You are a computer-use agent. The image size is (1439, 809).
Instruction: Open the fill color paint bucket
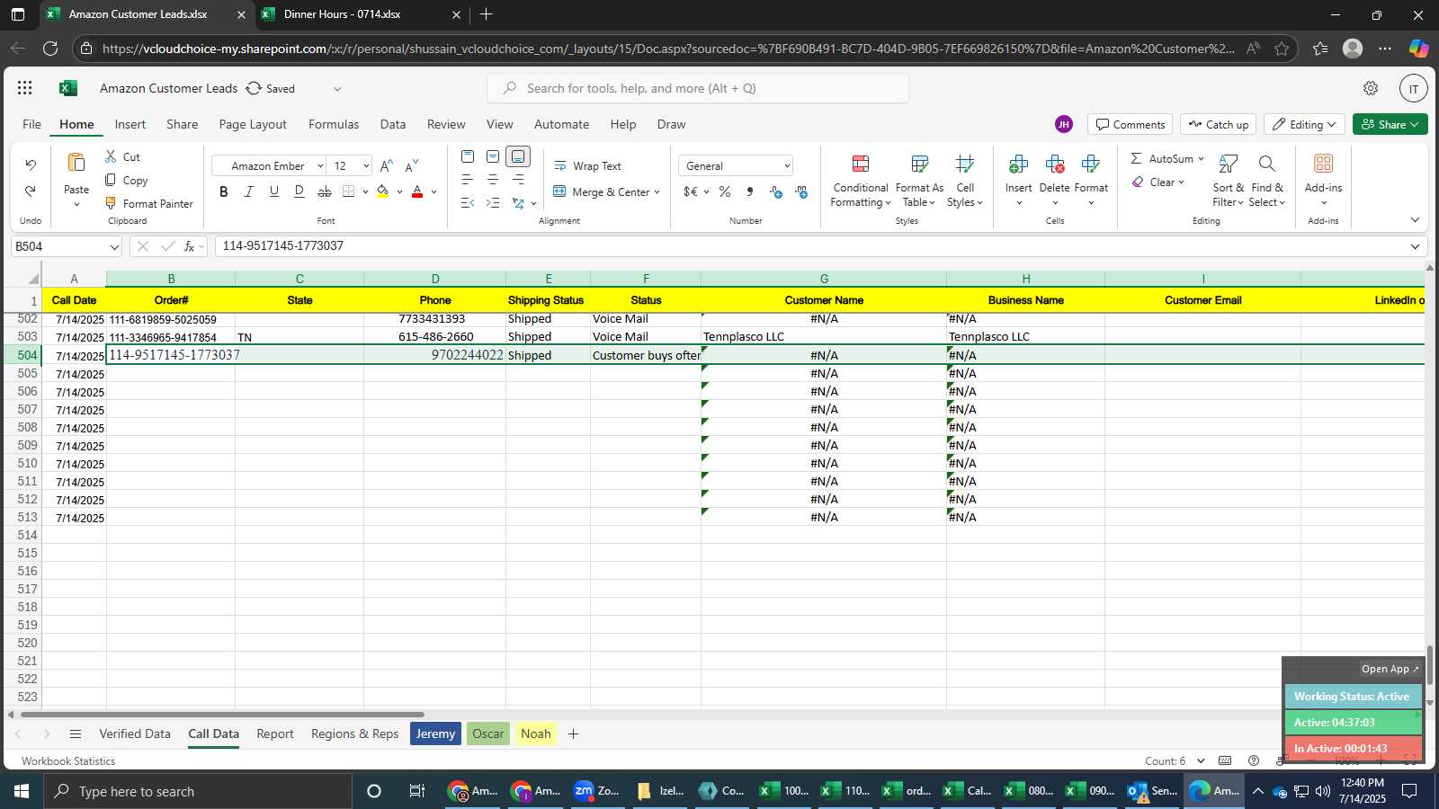coord(383,191)
